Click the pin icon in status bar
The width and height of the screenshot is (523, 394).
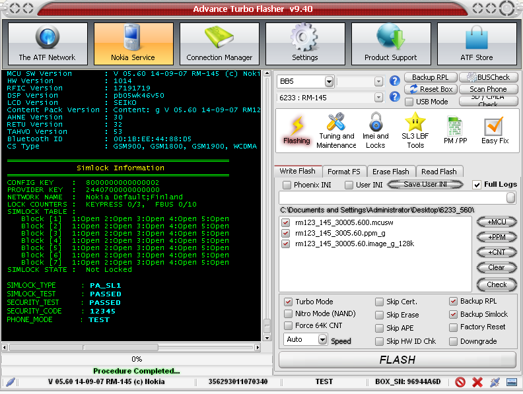coord(495,382)
